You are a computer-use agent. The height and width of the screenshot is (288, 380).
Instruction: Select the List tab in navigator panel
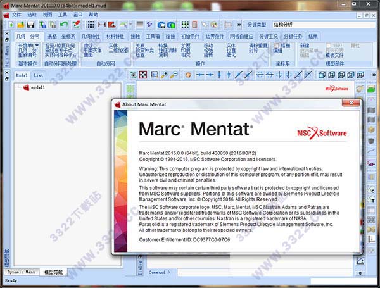(x=38, y=75)
